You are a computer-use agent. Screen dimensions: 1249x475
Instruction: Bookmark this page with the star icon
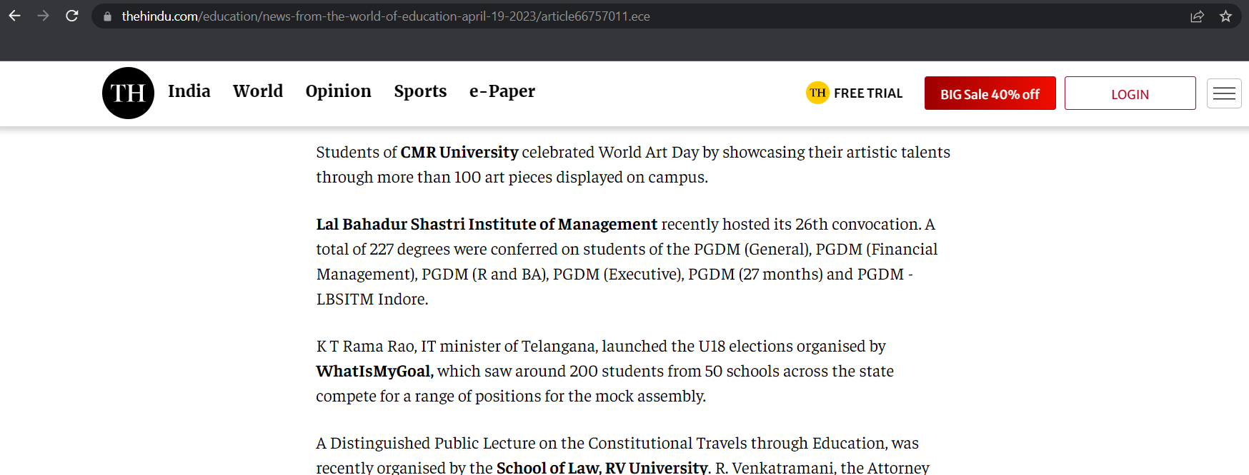1226,16
